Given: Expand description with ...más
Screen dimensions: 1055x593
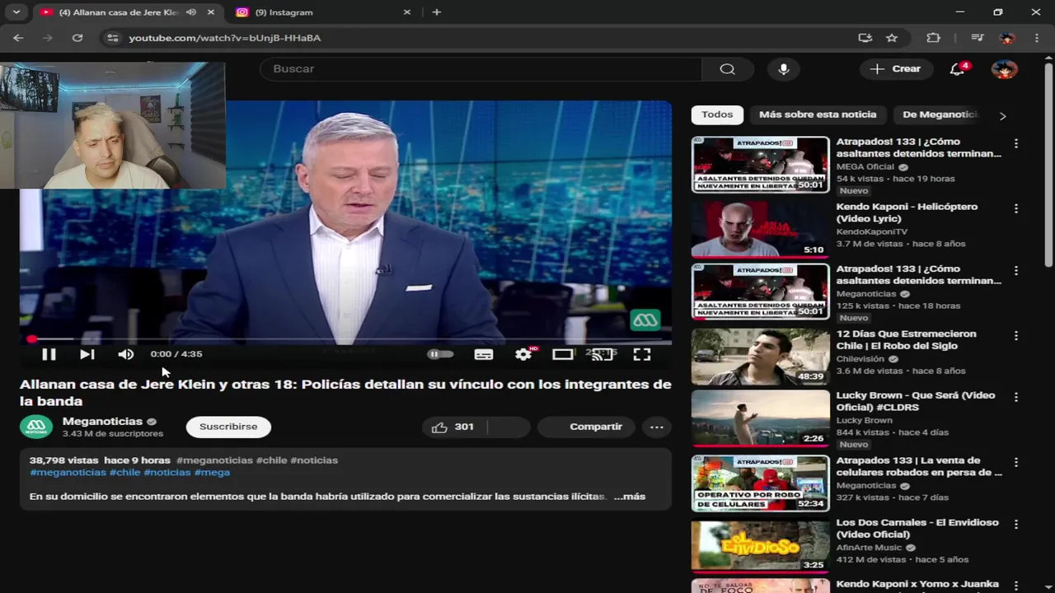Looking at the screenshot, I should [630, 497].
